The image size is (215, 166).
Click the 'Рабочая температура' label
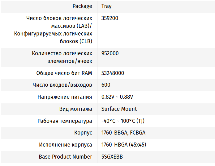point(65,121)
